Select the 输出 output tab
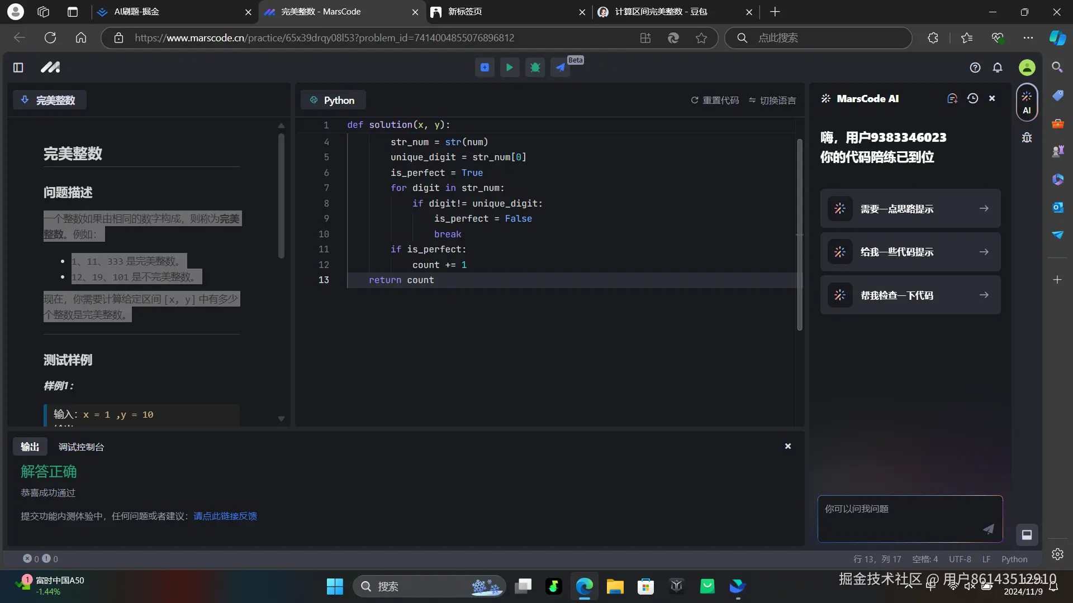1073x603 pixels. [x=30, y=447]
